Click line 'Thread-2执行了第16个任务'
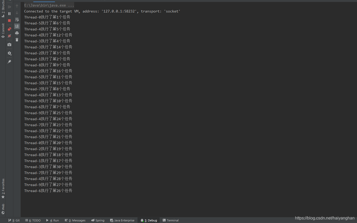This screenshot has width=357, height=223. tap(48, 71)
